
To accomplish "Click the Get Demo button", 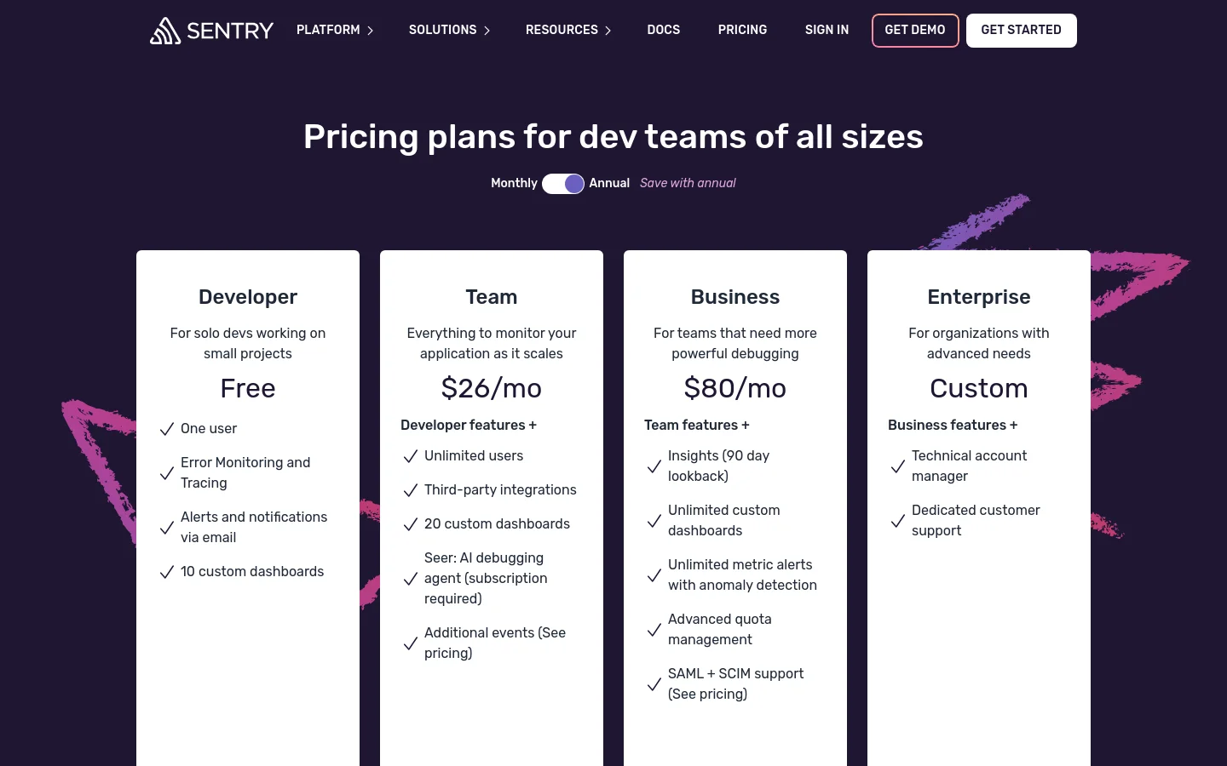I will (x=915, y=31).
